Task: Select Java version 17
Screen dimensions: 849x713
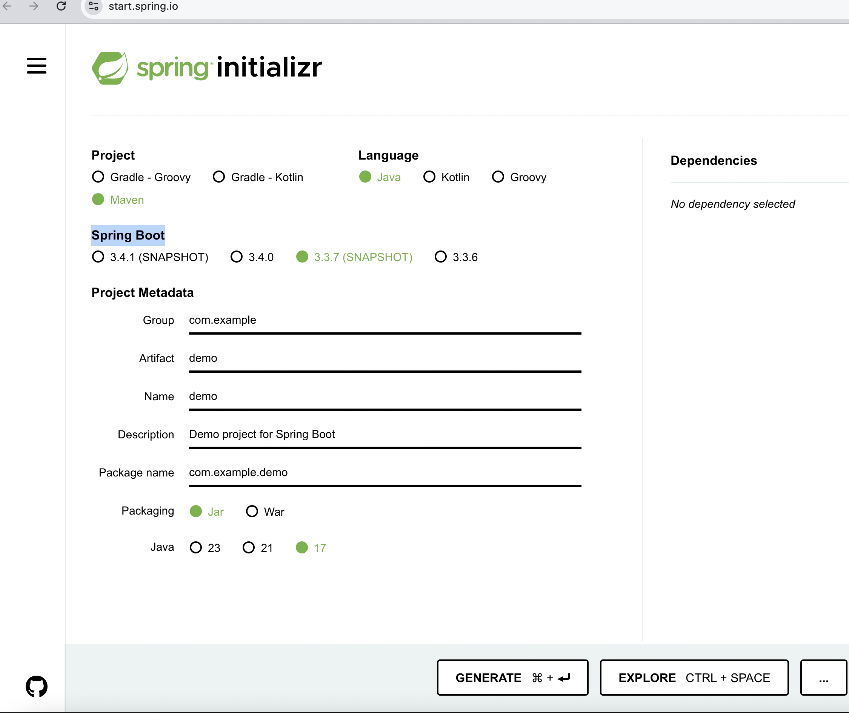Action: (x=311, y=548)
